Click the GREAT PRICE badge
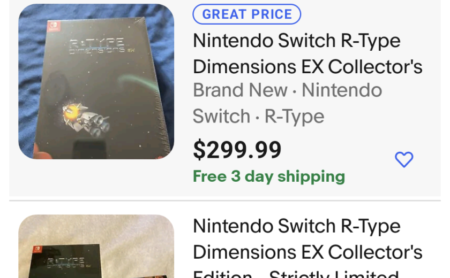The width and height of the screenshot is (450, 278). [246, 14]
